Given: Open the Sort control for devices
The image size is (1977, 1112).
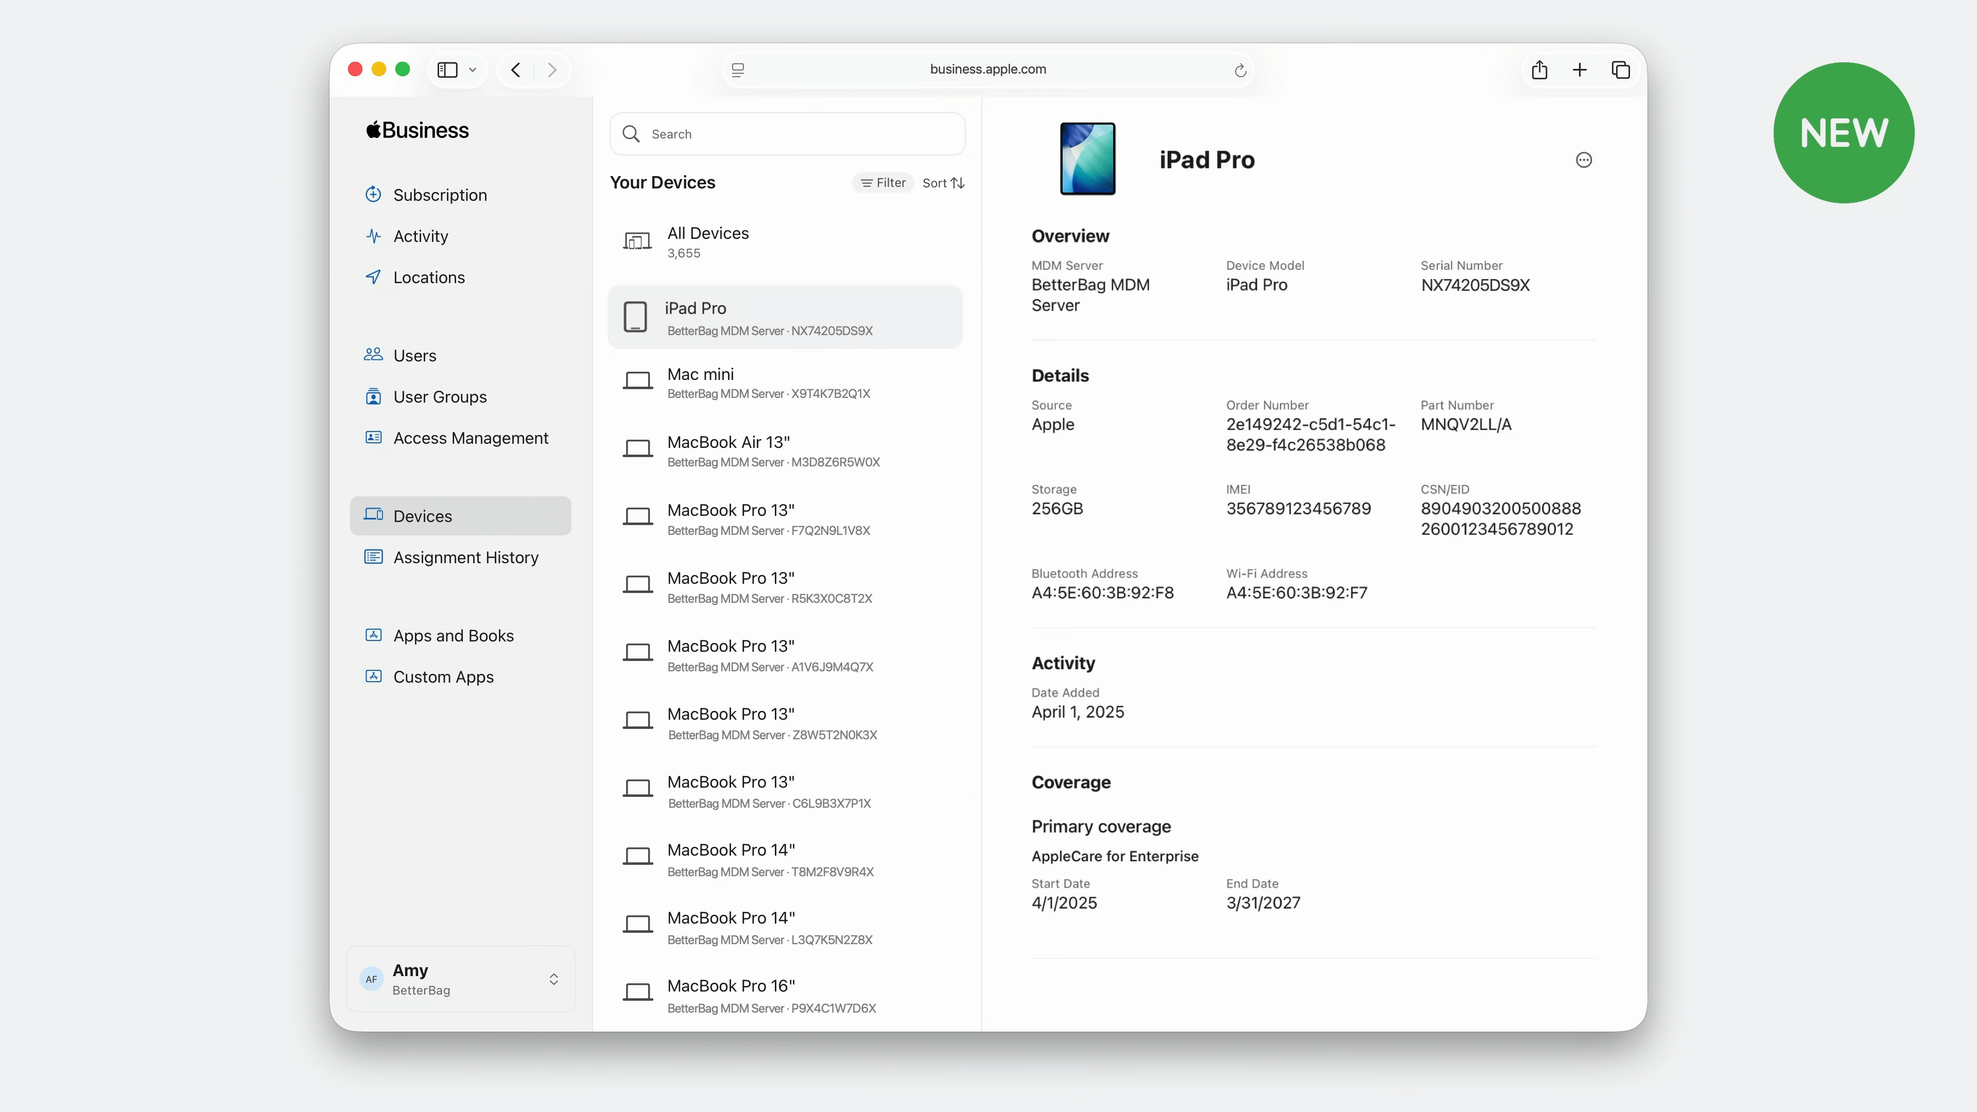Looking at the screenshot, I should tap(943, 183).
